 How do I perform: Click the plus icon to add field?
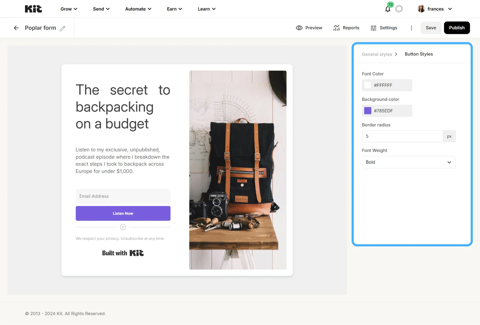(123, 227)
